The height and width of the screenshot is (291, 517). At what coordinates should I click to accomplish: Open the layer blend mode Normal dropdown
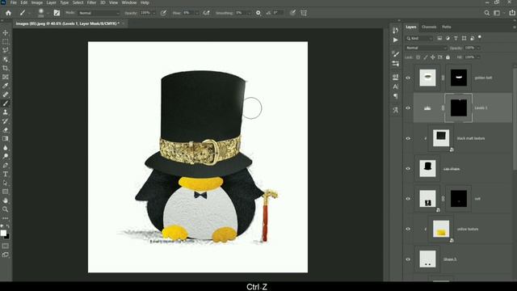[x=426, y=48]
